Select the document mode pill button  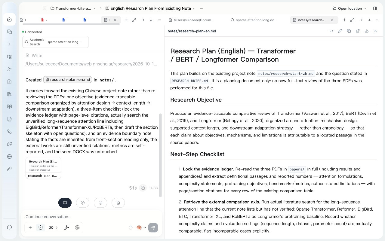click(118, 203)
